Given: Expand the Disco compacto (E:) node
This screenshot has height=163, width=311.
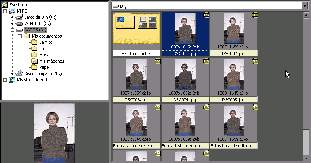Looking at the screenshot, I should (12, 74).
